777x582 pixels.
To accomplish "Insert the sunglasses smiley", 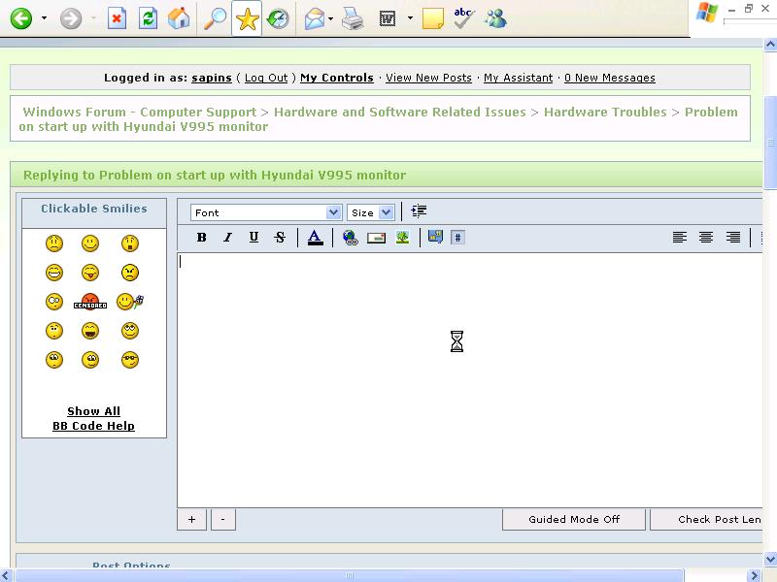I will [x=130, y=360].
